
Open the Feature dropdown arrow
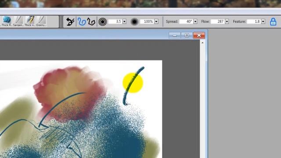coord(263,22)
